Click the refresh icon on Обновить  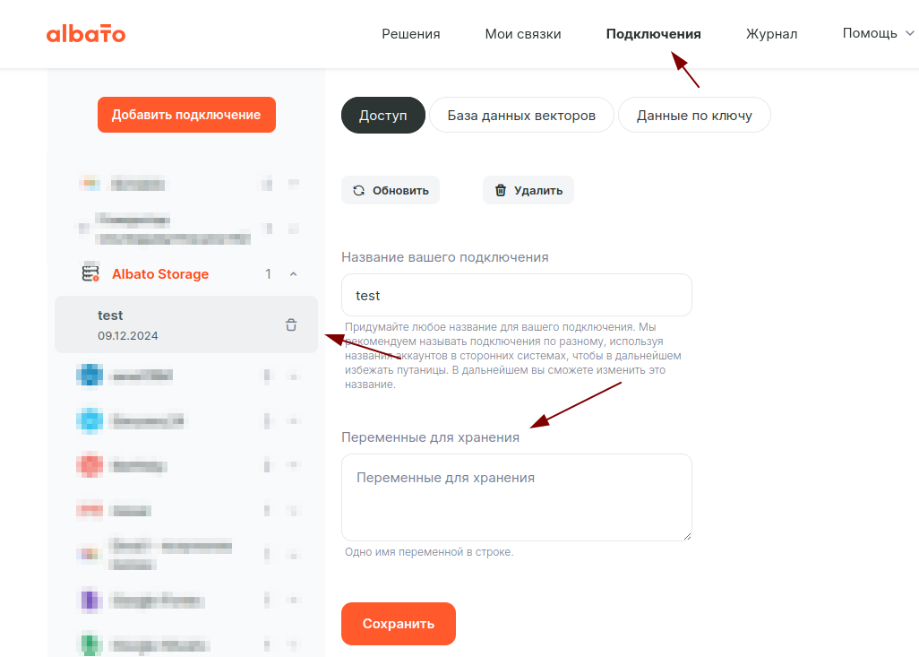coord(359,190)
